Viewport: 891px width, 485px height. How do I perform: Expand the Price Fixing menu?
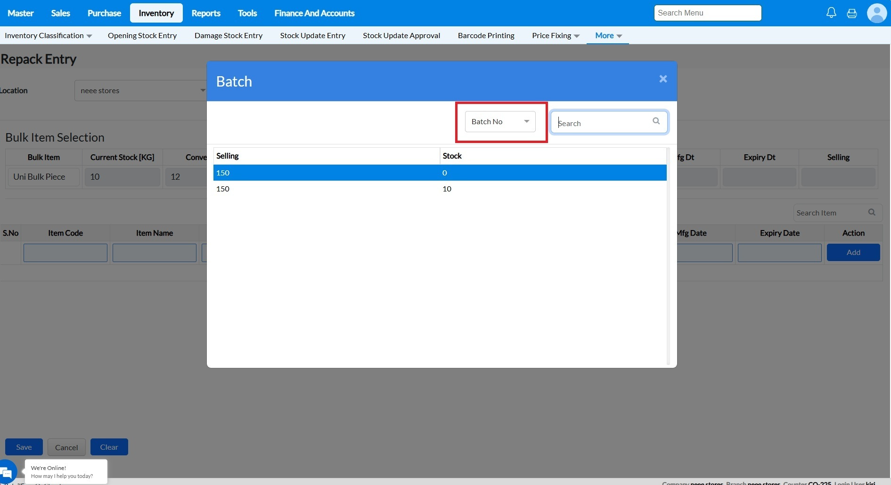click(x=556, y=35)
